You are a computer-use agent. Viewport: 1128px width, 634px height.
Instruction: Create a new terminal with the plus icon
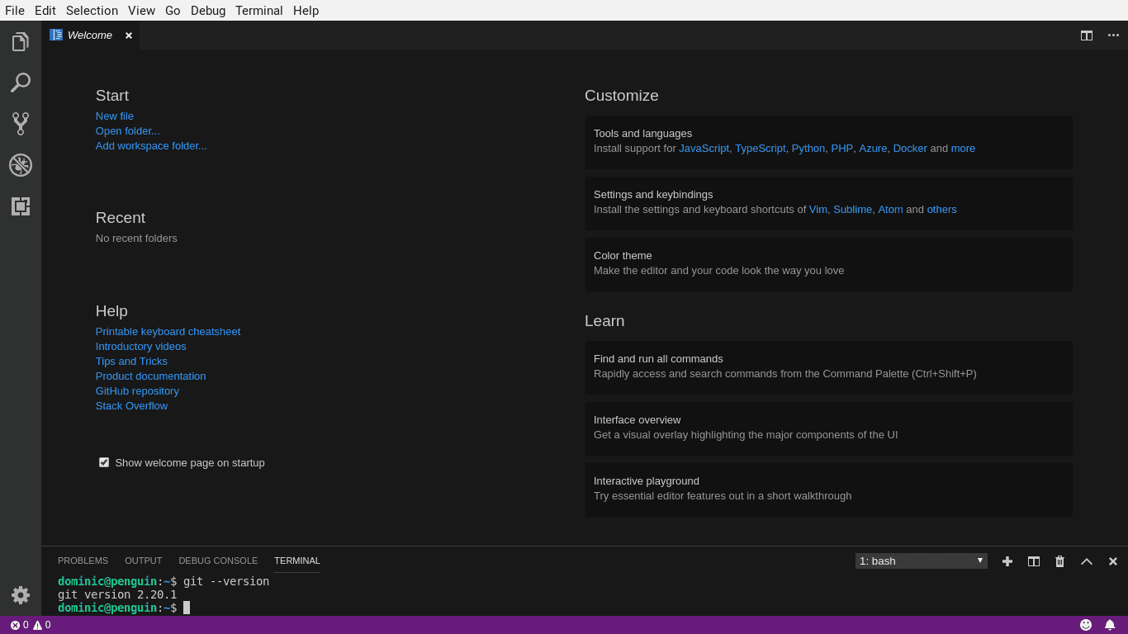(1007, 561)
